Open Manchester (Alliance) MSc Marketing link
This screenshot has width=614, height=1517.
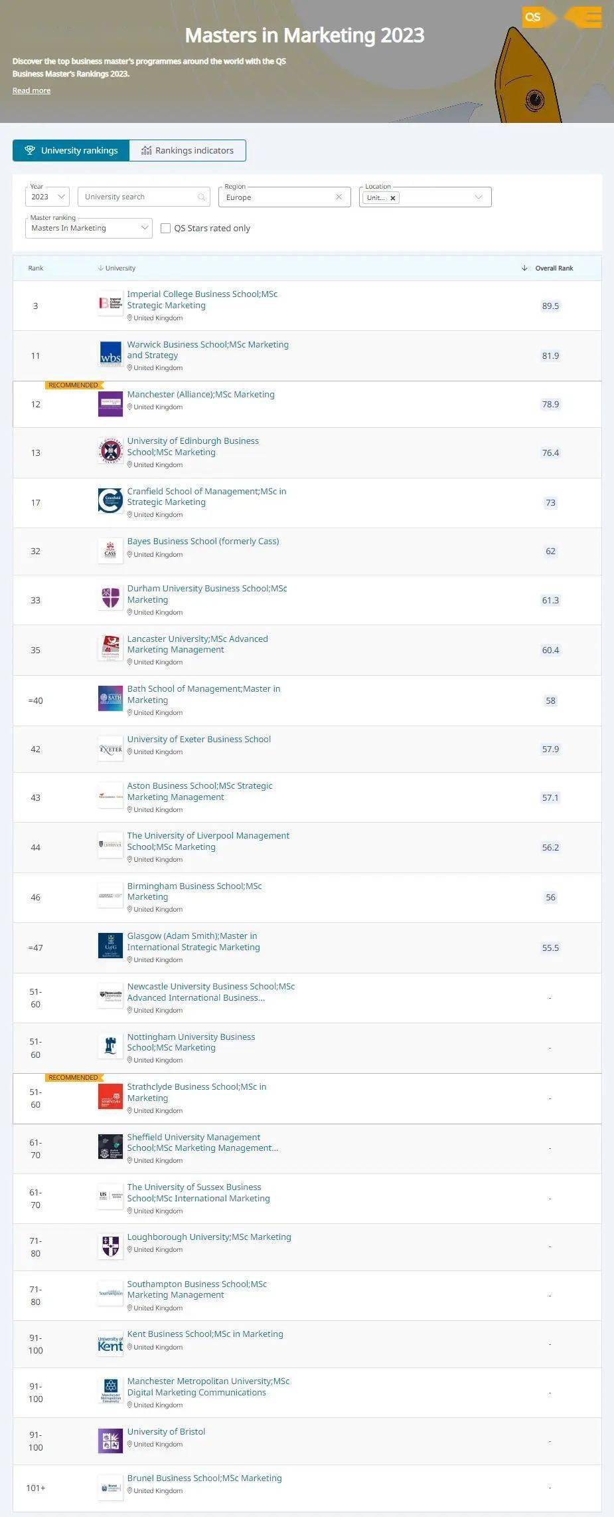tap(200, 394)
